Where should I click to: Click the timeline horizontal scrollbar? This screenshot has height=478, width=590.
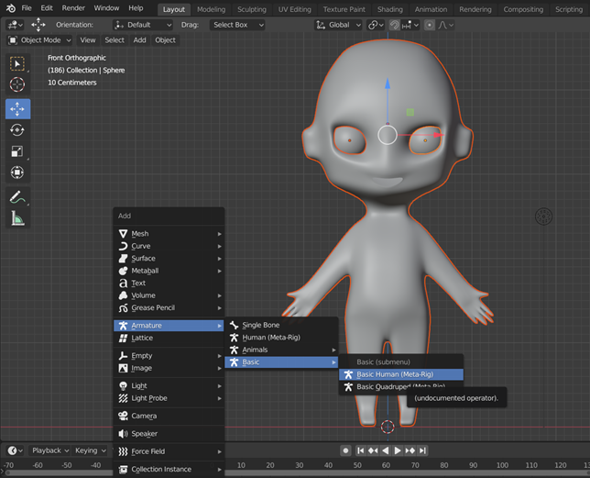[297, 472]
